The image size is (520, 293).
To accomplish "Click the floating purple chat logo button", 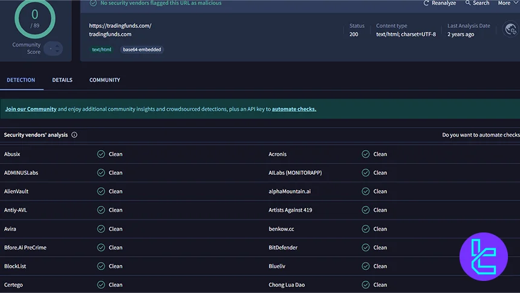I will point(484,257).
